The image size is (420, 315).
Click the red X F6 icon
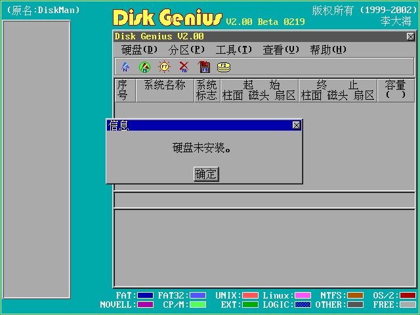[184, 67]
